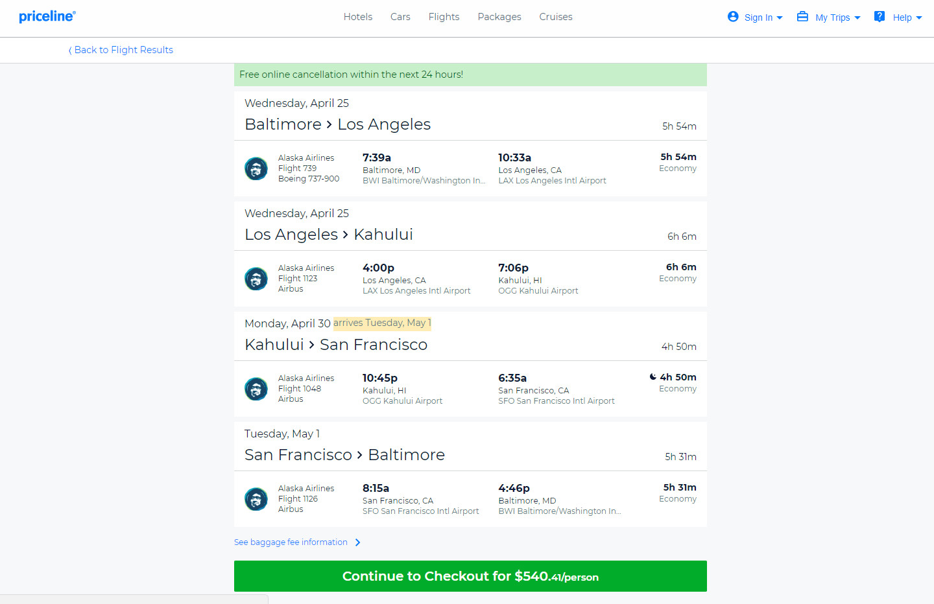
Task: Click the My Trips briefcase icon
Action: coord(802,17)
